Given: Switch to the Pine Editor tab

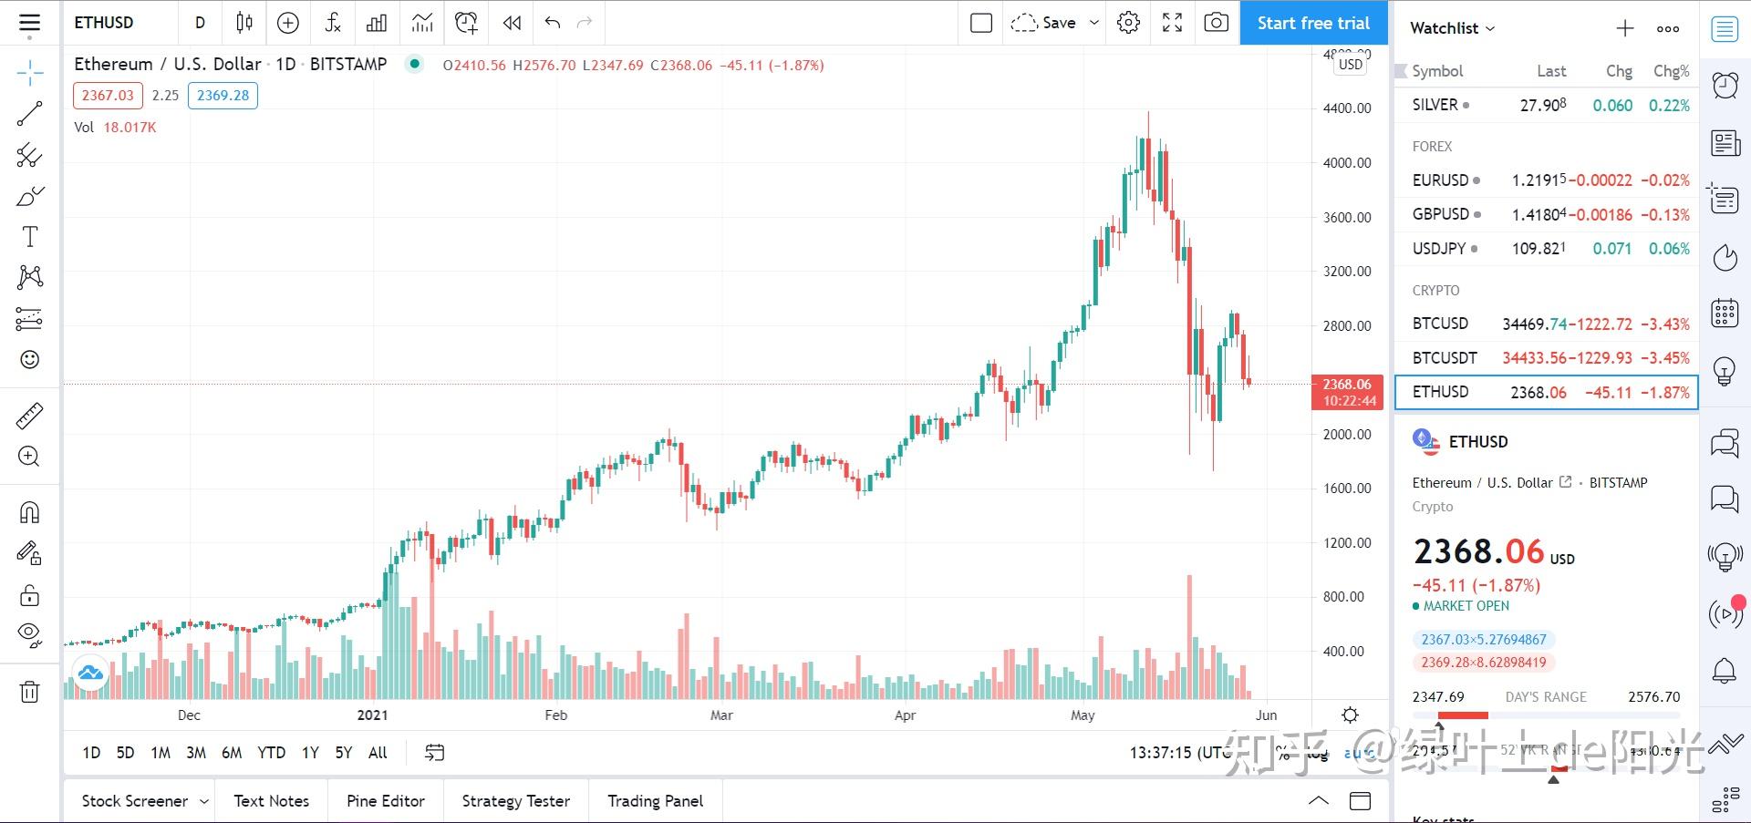Looking at the screenshot, I should (385, 801).
